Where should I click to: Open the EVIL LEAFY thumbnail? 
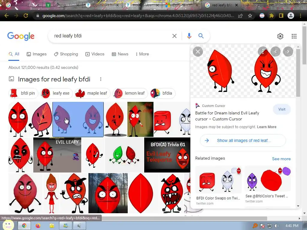tap(57, 155)
